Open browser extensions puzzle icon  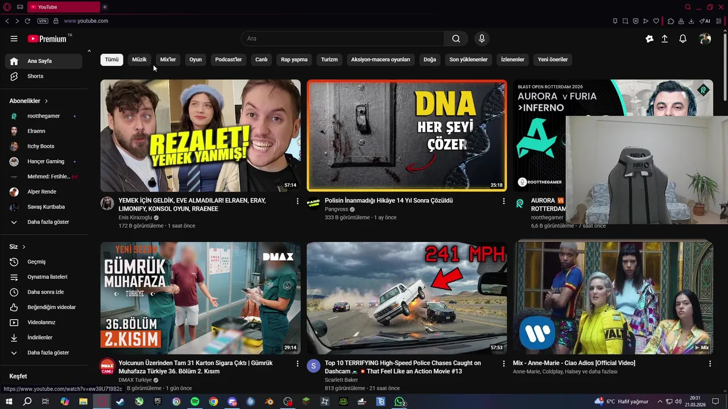coord(671,21)
